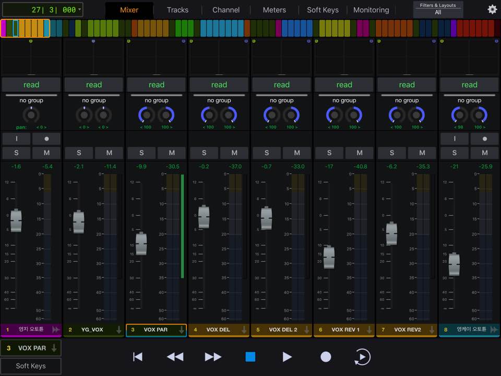
Task: Click the fast-forward transport icon
Action: [x=213, y=357]
